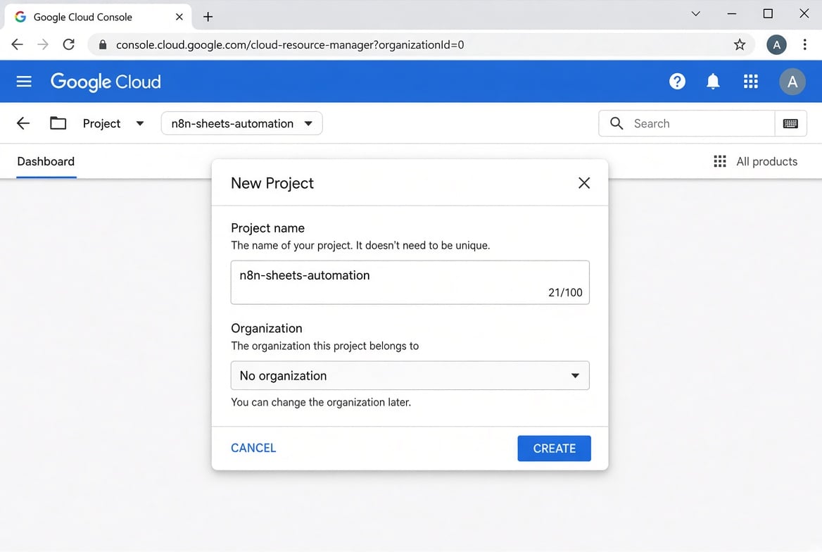The height and width of the screenshot is (552, 822).
Task: Open All products link
Action: click(x=766, y=162)
